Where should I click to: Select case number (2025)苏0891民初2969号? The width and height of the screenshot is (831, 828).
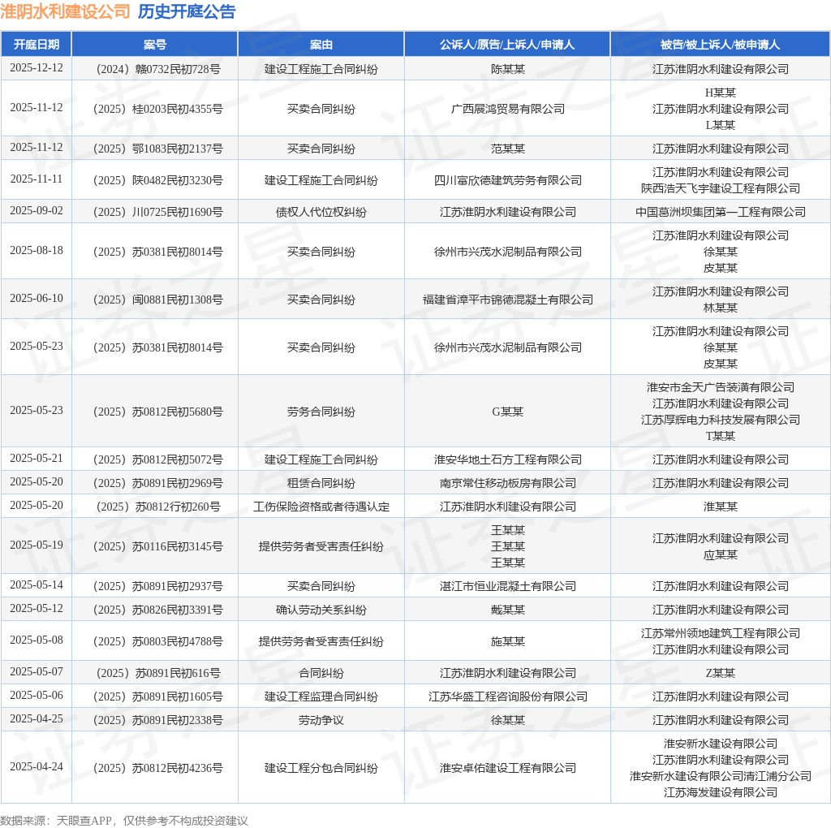tap(158, 483)
